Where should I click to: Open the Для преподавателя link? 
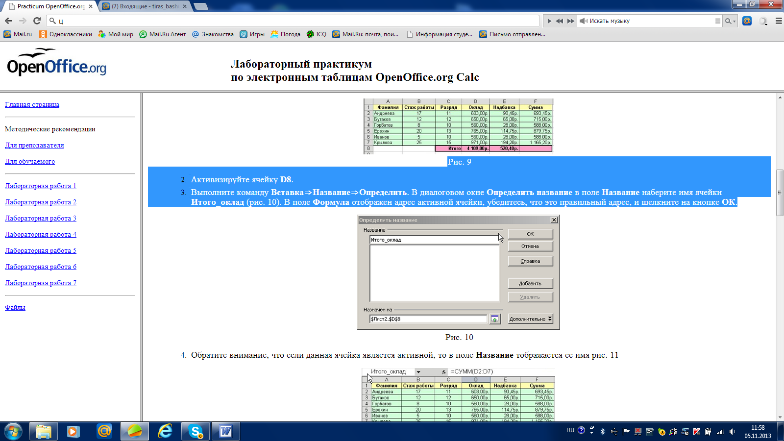(34, 145)
